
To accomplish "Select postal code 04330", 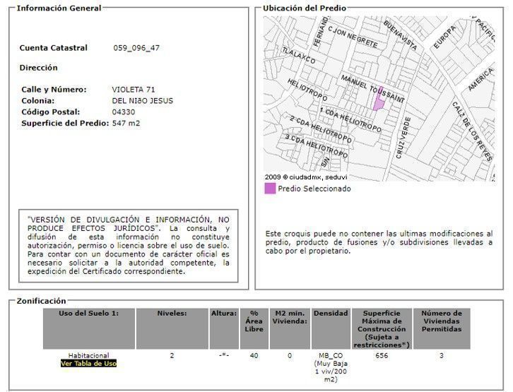I will [x=123, y=112].
